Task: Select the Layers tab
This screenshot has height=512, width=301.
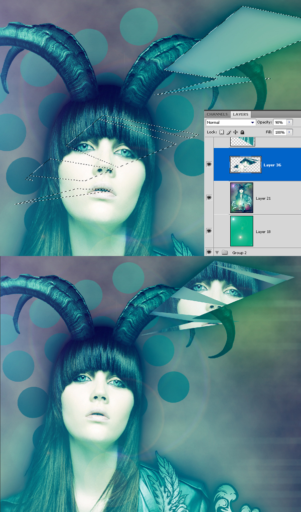Action: [240, 114]
